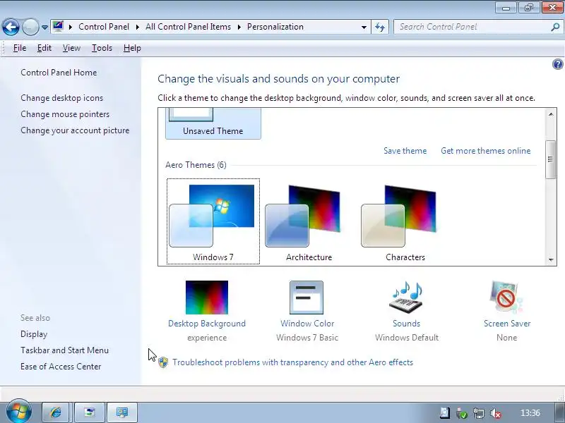Image resolution: width=565 pixels, height=423 pixels.
Task: Click the Desktop Background text link
Action: 207,324
